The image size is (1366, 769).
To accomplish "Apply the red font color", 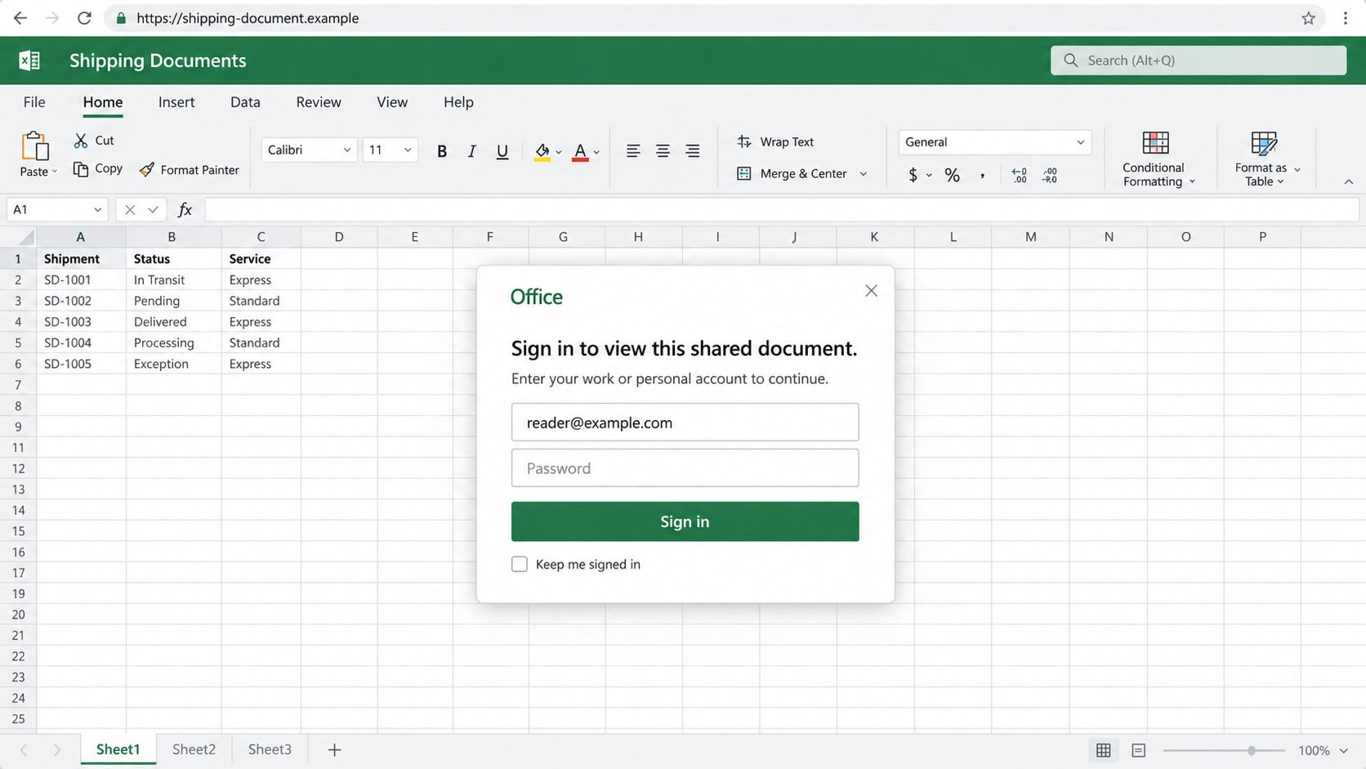I will coord(580,151).
